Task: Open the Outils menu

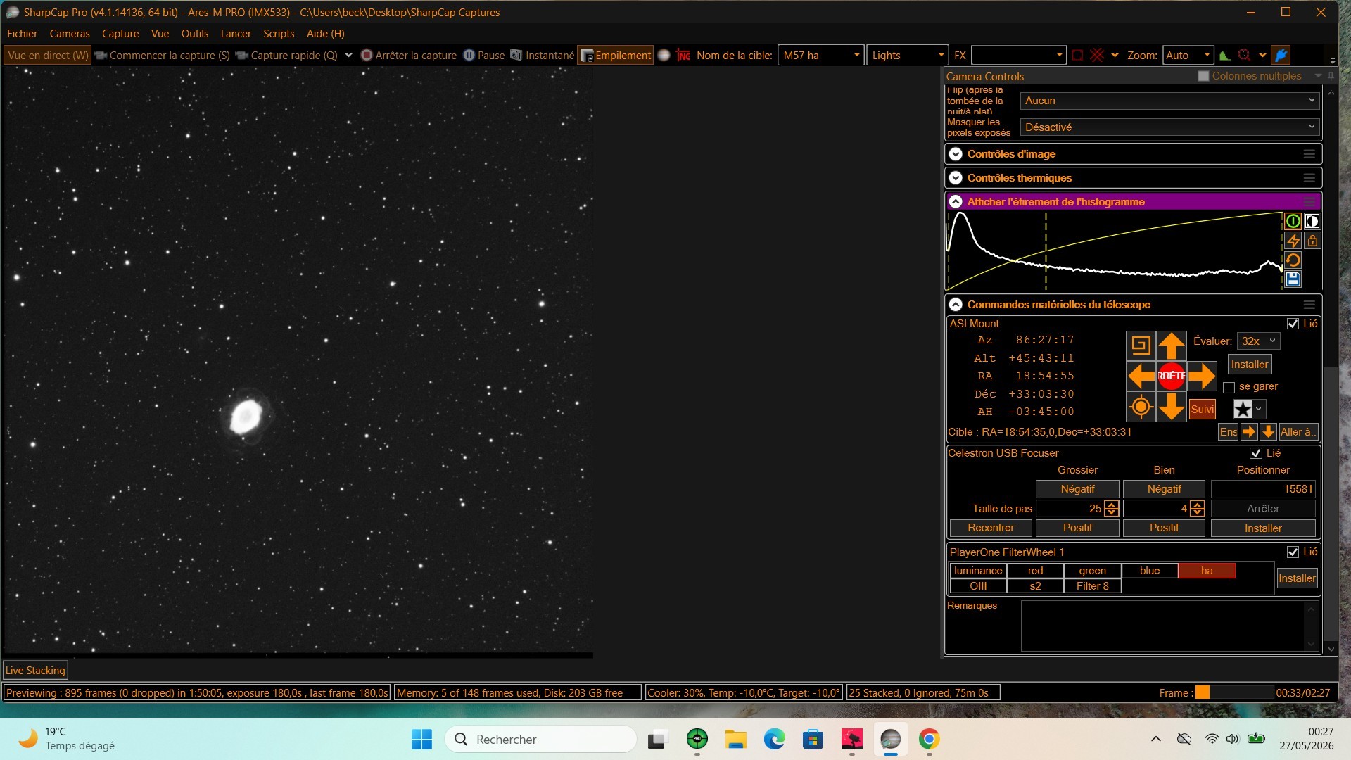Action: tap(195, 34)
